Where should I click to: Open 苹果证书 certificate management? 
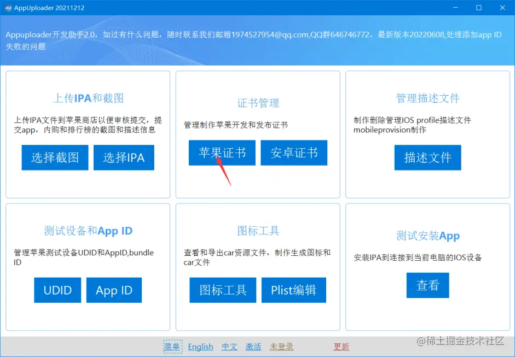point(222,153)
